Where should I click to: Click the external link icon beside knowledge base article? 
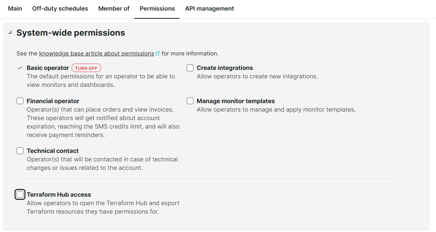(x=158, y=54)
